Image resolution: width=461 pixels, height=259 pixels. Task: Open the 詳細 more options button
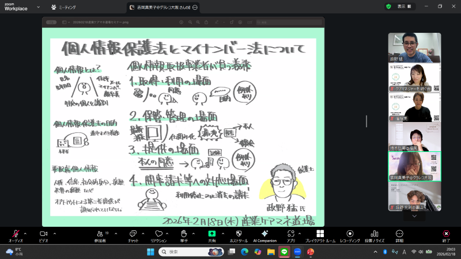399,234
